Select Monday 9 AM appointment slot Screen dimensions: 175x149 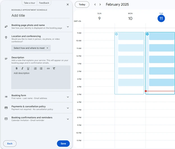(131, 36)
